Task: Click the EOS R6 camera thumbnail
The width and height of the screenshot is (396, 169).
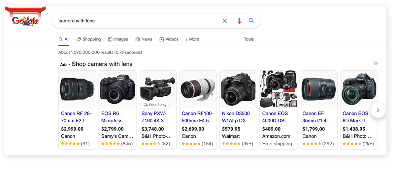Action: pyautogui.click(x=117, y=89)
